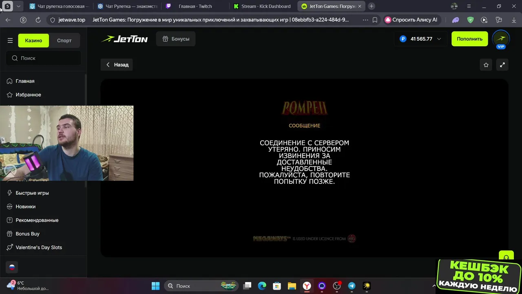Go back with the Назад button

pyautogui.click(x=117, y=65)
